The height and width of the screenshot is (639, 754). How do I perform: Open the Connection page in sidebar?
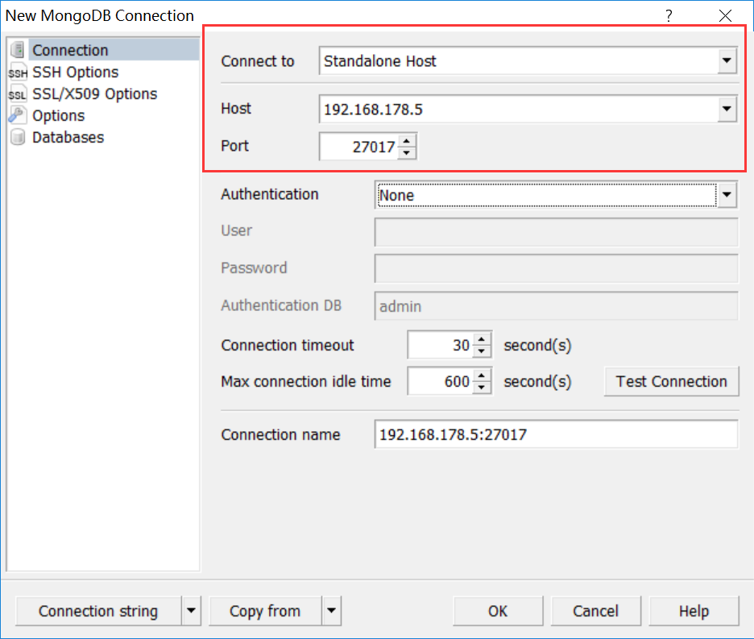(x=70, y=50)
